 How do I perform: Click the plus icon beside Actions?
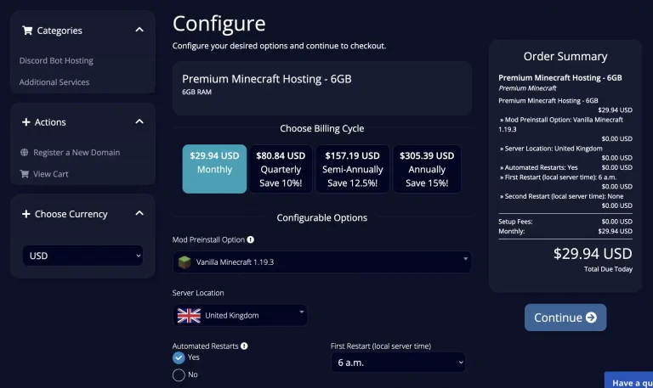click(26, 122)
